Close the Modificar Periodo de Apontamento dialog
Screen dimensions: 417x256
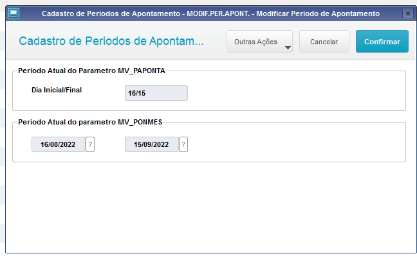point(408,13)
